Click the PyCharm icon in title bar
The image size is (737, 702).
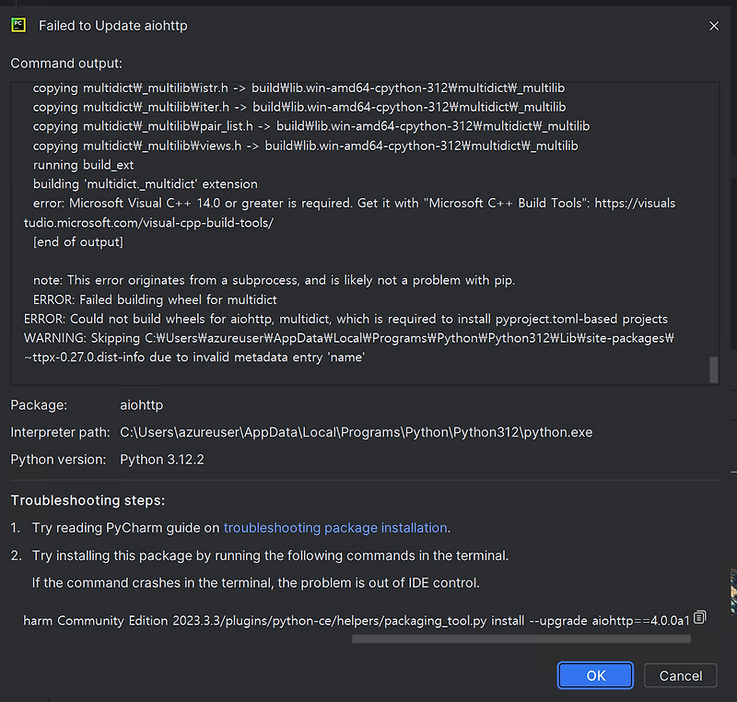click(x=18, y=26)
